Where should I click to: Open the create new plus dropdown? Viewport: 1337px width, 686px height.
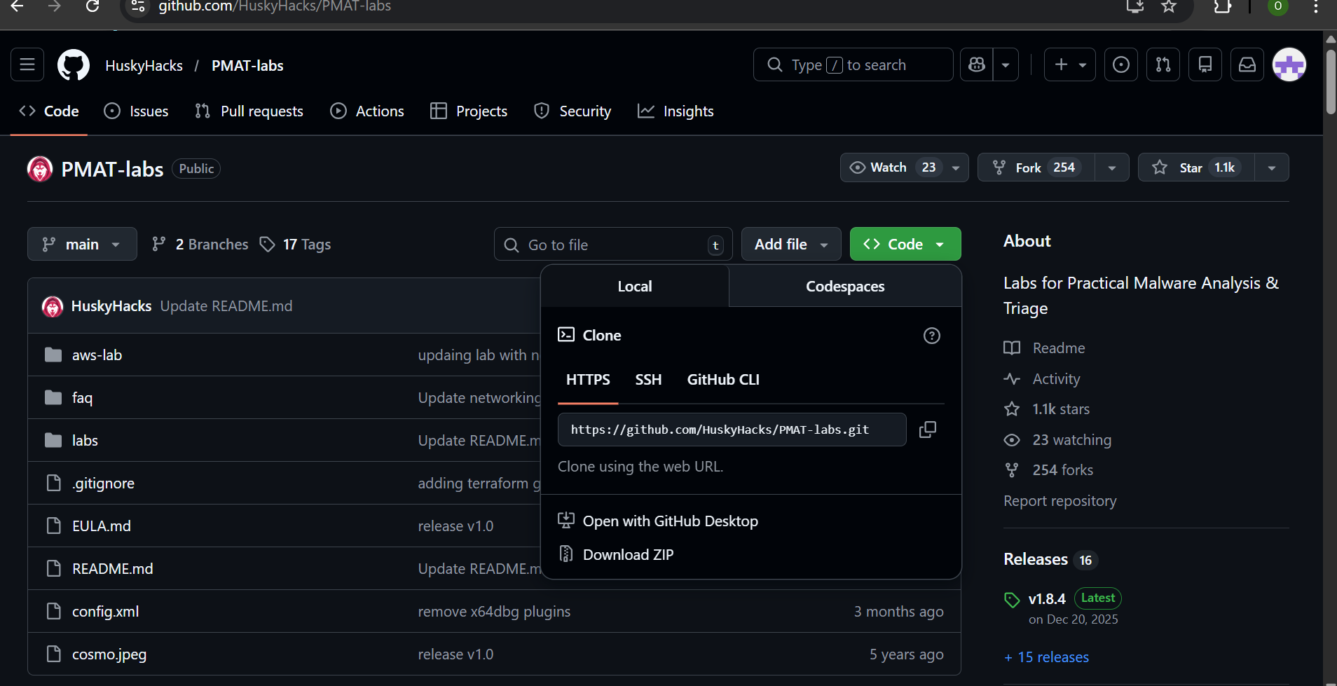click(x=1070, y=65)
